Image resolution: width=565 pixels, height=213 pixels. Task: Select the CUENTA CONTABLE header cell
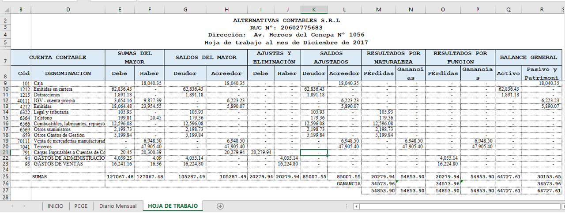coord(58,57)
